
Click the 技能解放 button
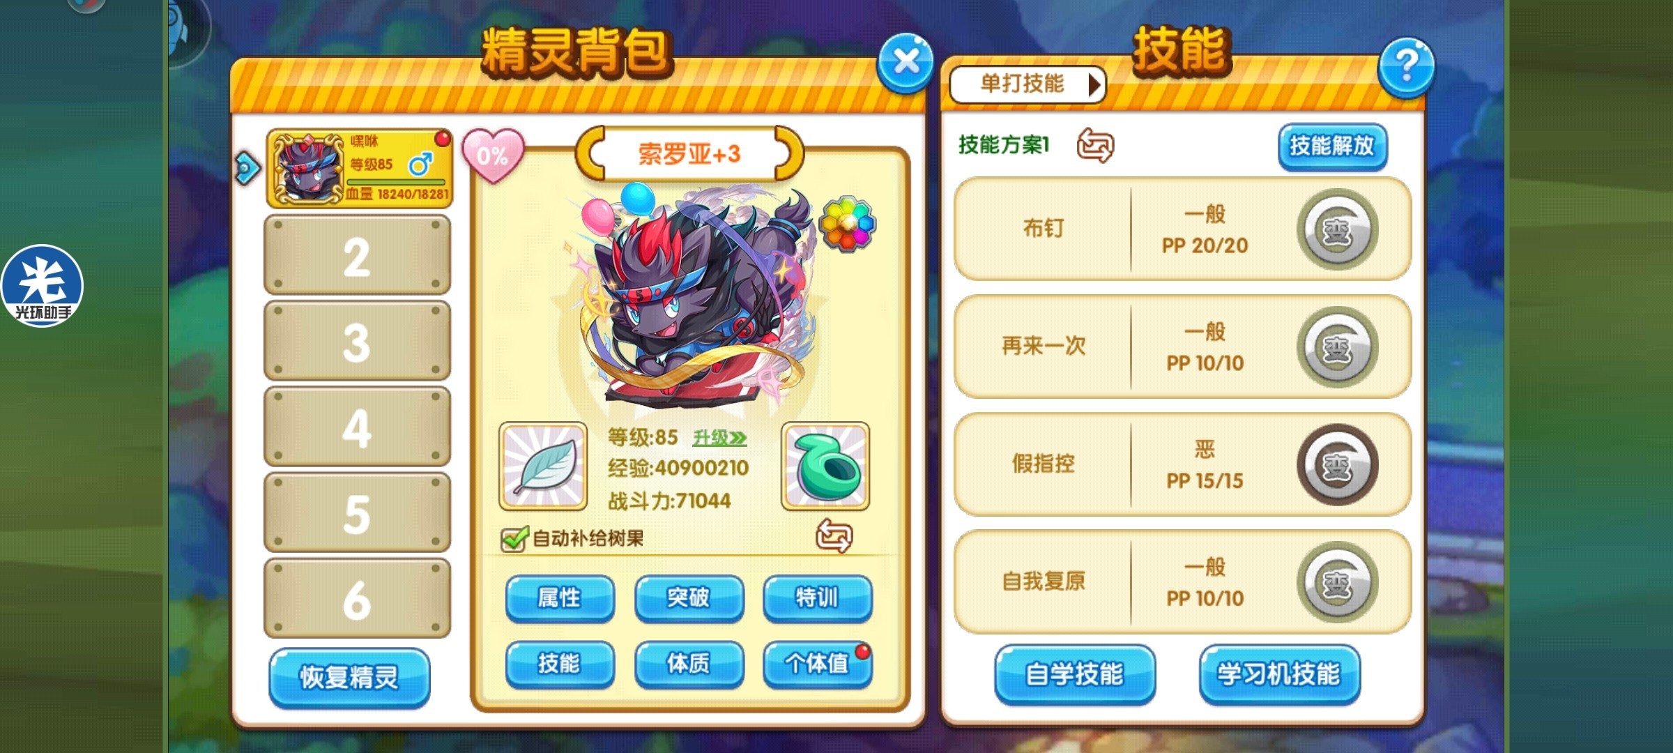tap(1332, 146)
